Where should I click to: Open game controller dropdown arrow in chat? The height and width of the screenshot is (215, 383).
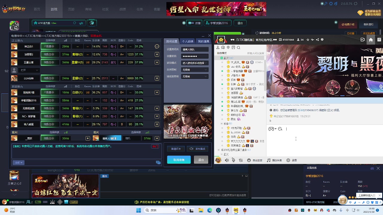pos(275,129)
